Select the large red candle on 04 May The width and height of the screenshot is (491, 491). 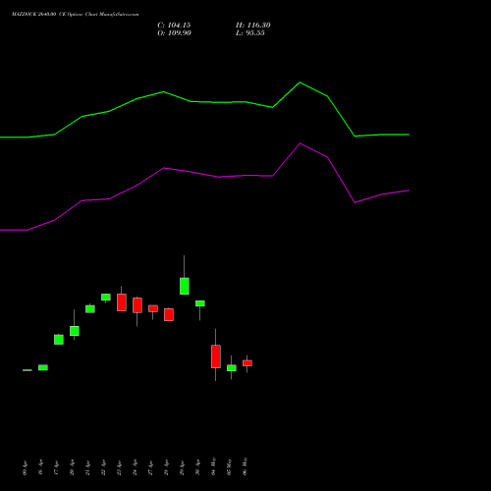216,356
